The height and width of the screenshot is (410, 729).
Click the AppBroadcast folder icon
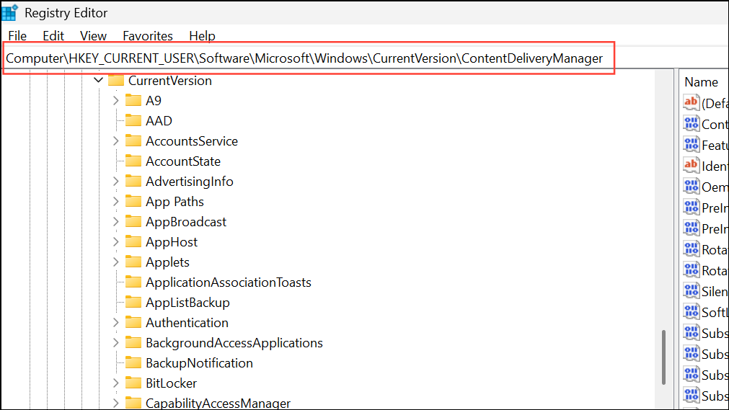point(133,222)
